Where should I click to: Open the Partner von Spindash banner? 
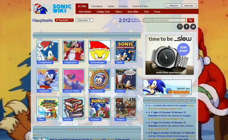[x=167, y=87]
